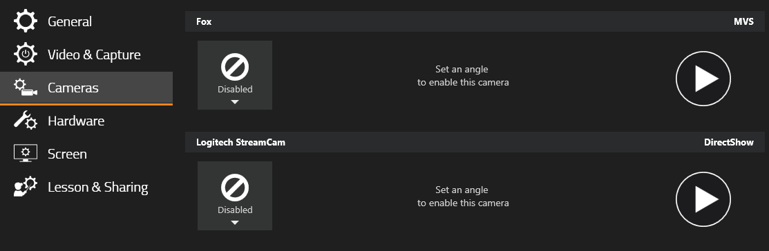Select the Fox camera header bar
Viewport: 769px width, 251px height.
(x=475, y=21)
